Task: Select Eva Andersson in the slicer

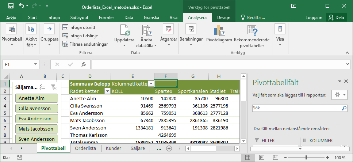Action: coord(37,119)
